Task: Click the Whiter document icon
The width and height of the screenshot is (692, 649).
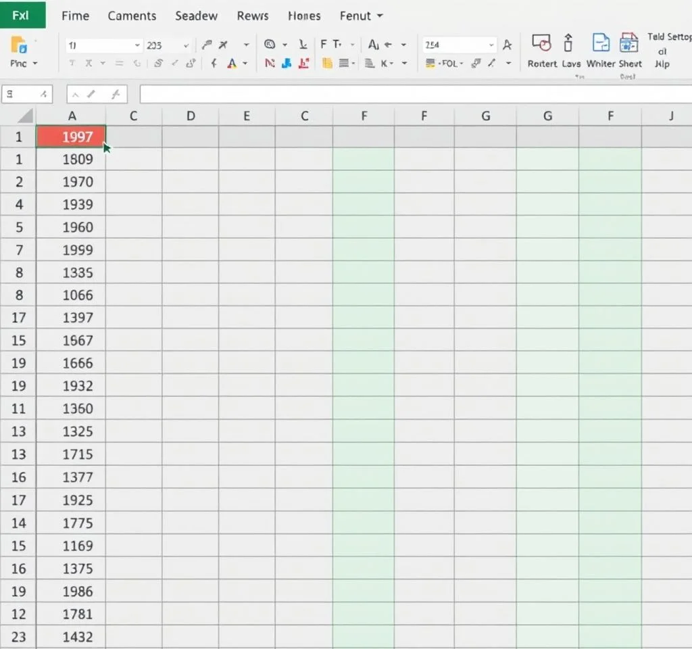Action: 600,44
